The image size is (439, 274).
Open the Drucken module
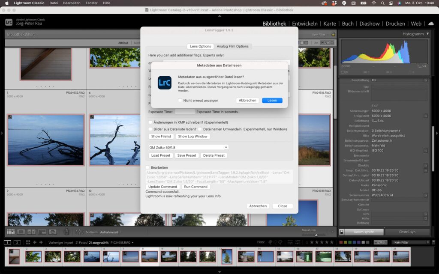click(395, 24)
